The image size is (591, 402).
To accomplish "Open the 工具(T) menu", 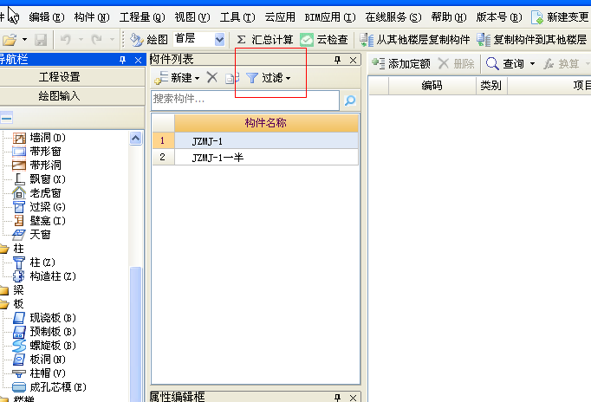I will click(237, 17).
